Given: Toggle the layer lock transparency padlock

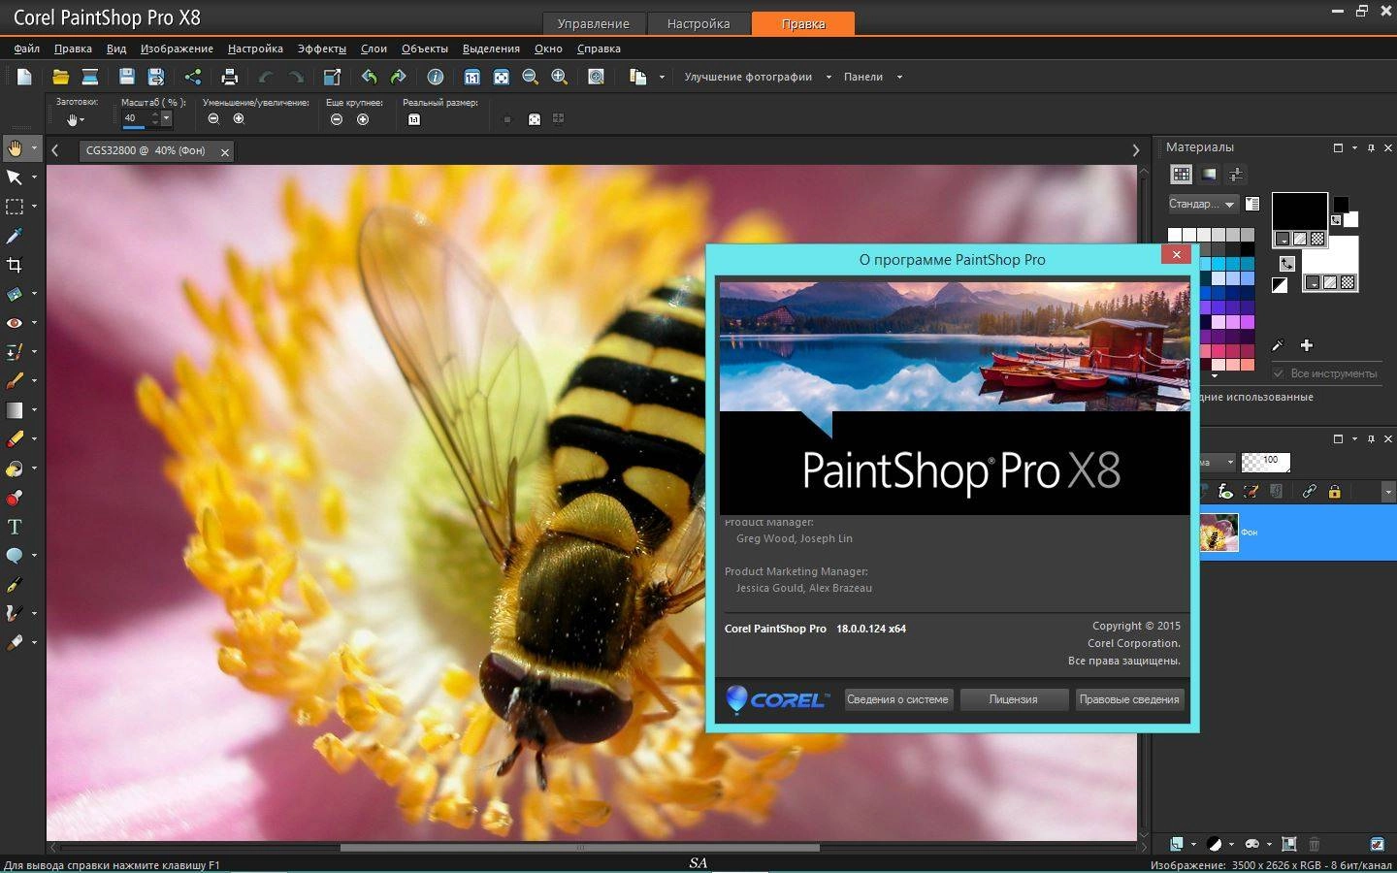Looking at the screenshot, I should point(1334,492).
